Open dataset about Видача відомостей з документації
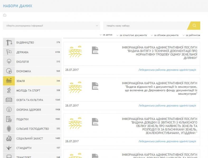This screenshot has width=208, height=158. tap(159, 88)
